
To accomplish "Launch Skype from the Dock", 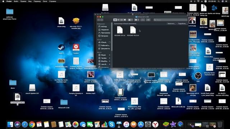I will 112,124.
